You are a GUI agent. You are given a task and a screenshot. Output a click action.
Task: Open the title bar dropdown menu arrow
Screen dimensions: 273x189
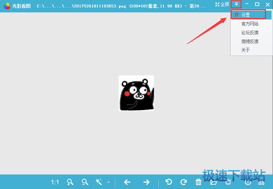pyautogui.click(x=236, y=4)
